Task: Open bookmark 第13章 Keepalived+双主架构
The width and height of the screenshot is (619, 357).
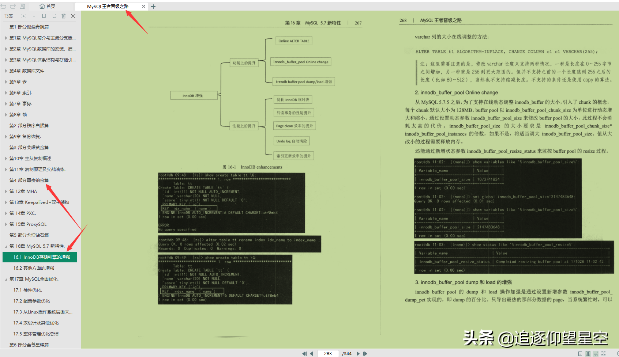Action: [x=39, y=202]
